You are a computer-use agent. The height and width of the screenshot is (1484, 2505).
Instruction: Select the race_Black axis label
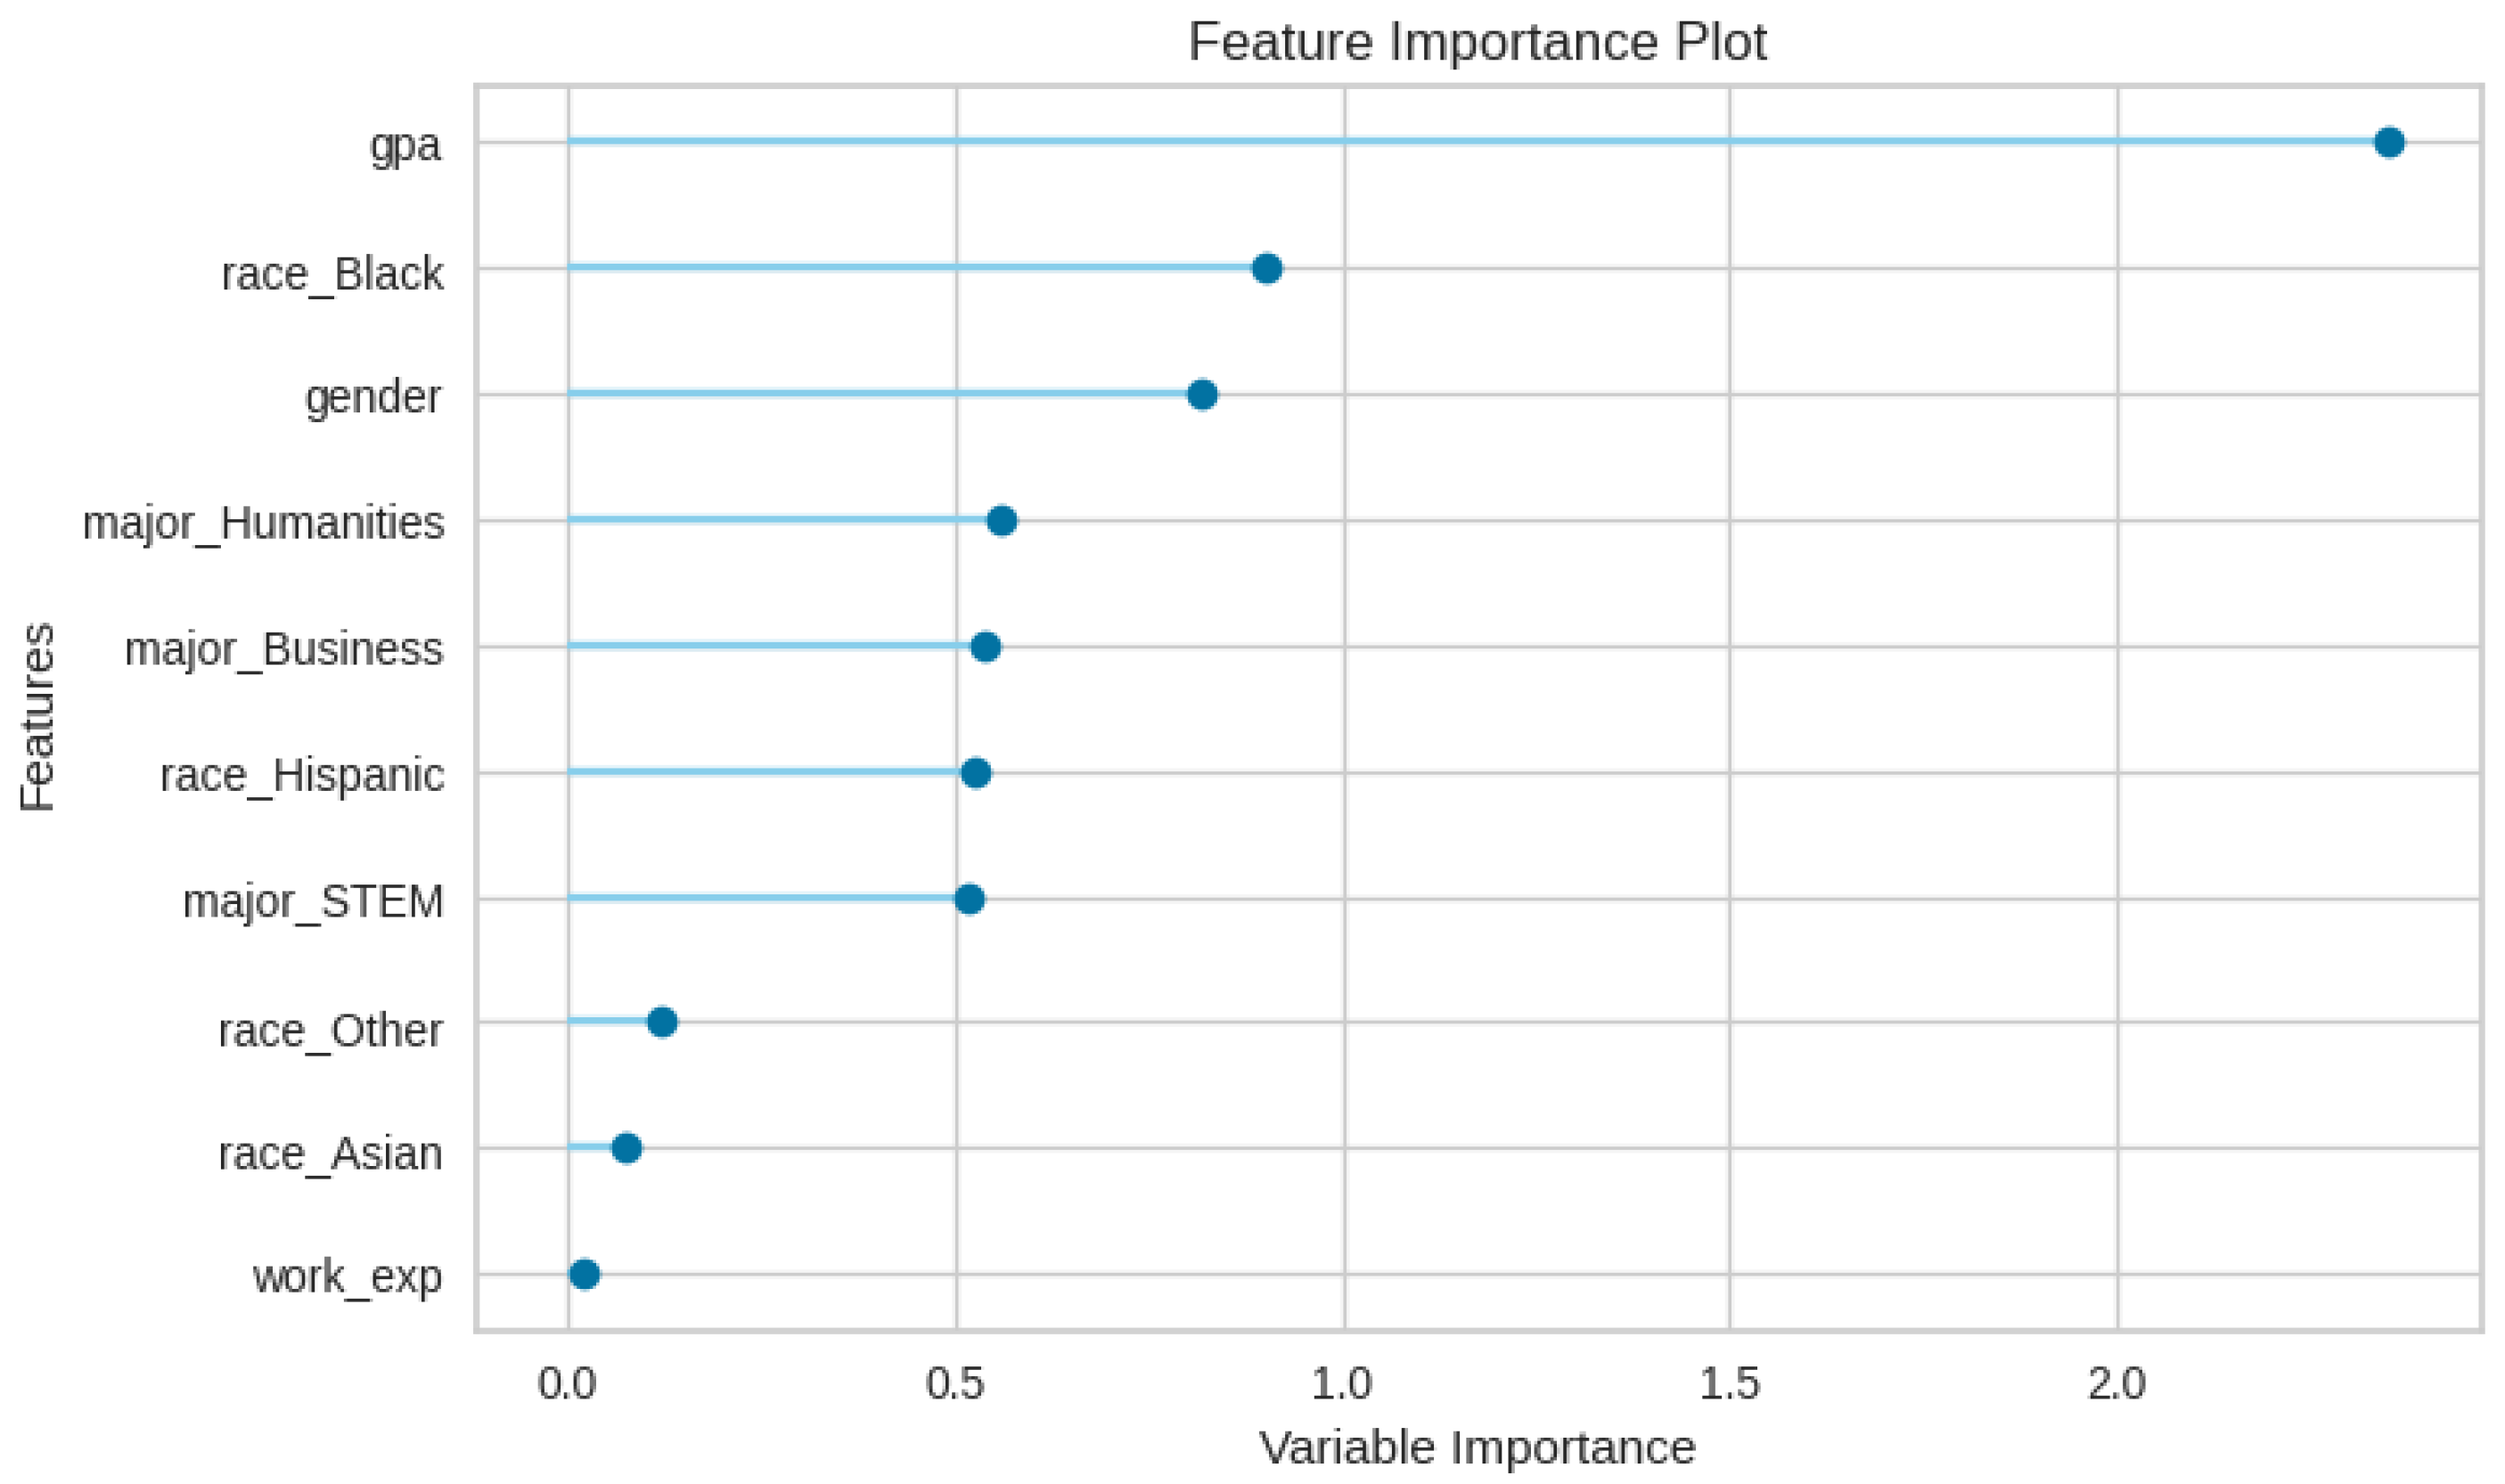(332, 273)
